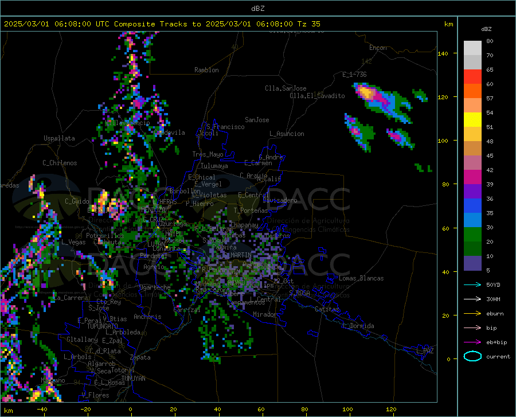Click the 39 dBZ magenta legend swatch
The width and height of the screenshot is (516, 417).
click(472, 177)
